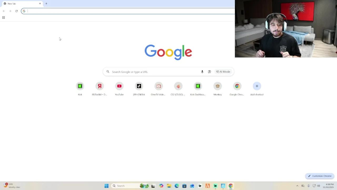Click the cloud sync icon in system tray
This screenshot has height=190, width=337.
(303, 186)
